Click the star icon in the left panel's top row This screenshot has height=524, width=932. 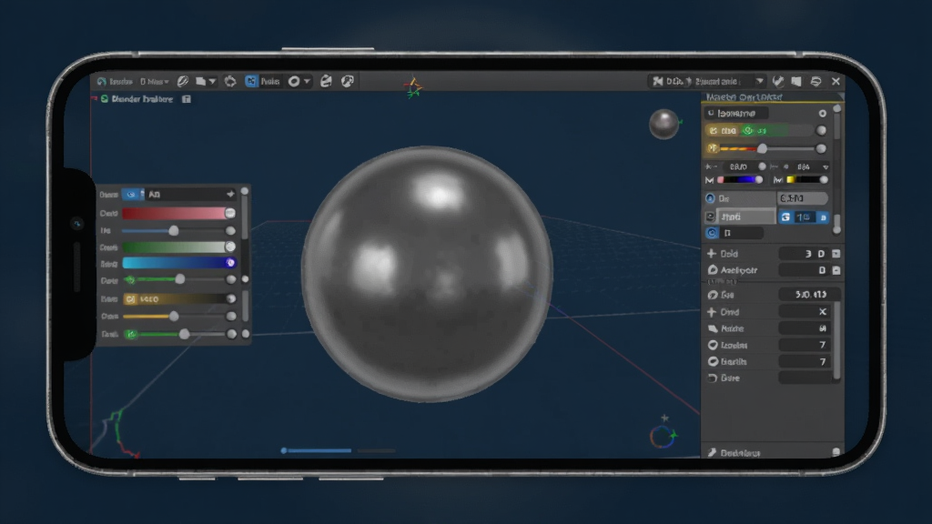[x=230, y=195]
